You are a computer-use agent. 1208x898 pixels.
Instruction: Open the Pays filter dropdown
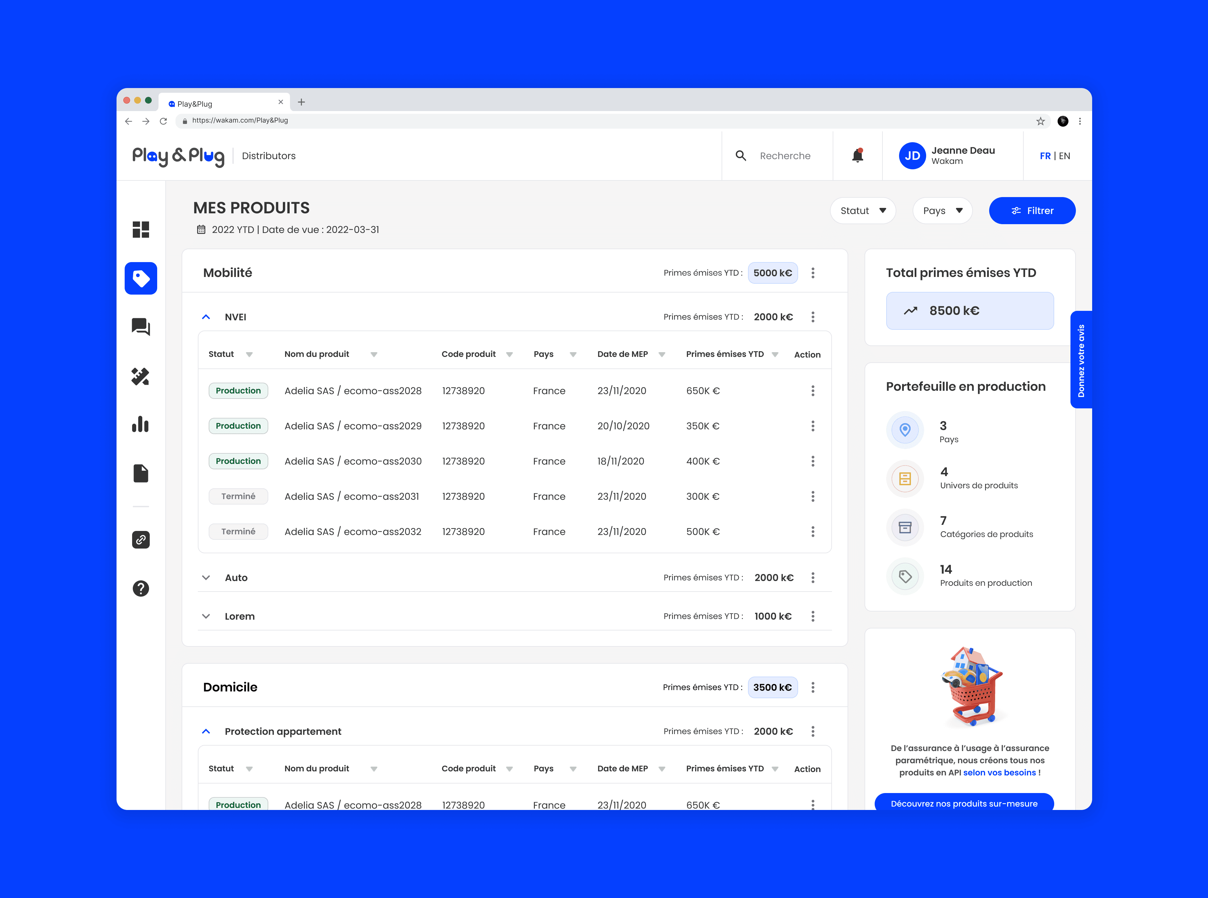(x=942, y=210)
